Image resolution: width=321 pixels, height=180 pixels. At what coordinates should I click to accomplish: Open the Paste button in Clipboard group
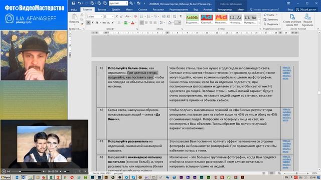pos(74,19)
